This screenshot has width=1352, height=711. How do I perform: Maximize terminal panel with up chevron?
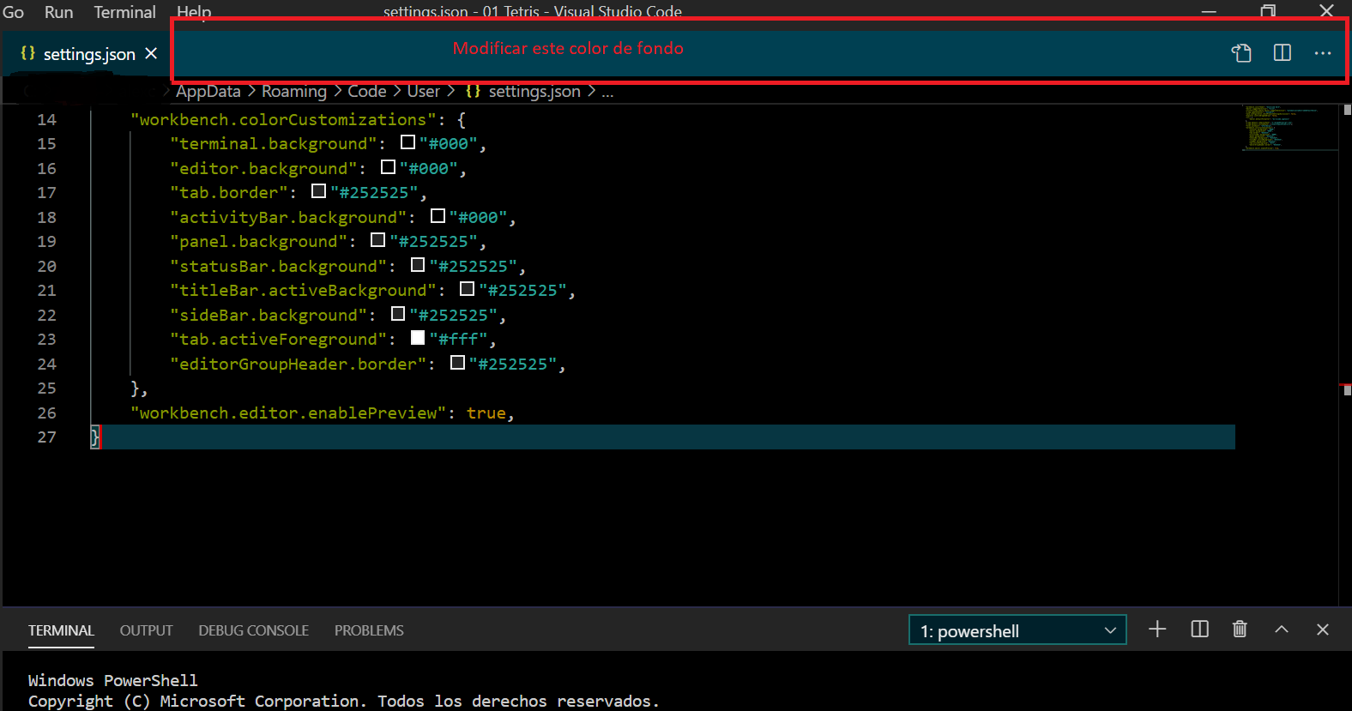coord(1282,630)
